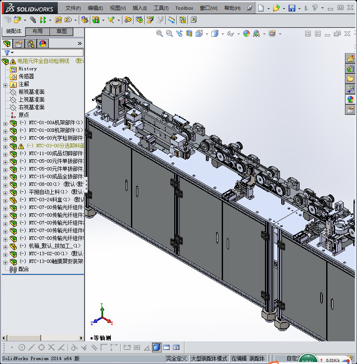The image size is (357, 364).
Task: Click the Save disk icon
Action: click(292, 8)
